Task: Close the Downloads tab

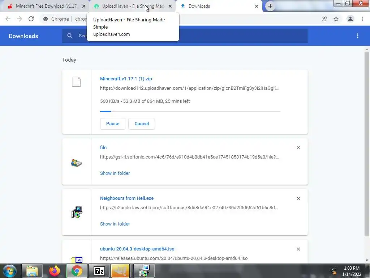Action: [x=257, y=7]
